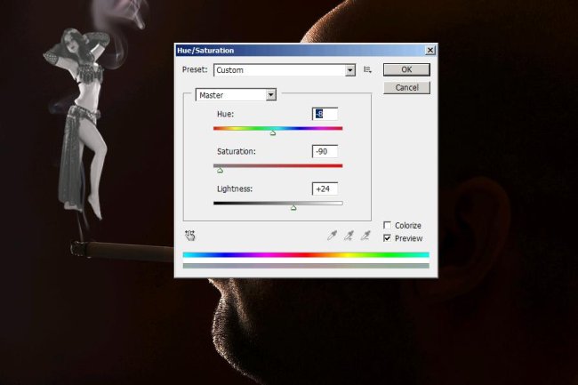This screenshot has height=385, width=578.
Task: Open the Master channel dropdown
Action: click(x=236, y=95)
